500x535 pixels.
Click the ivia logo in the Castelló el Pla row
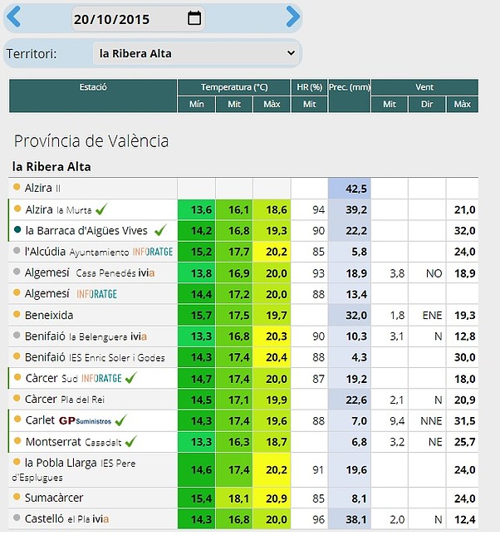[100, 519]
